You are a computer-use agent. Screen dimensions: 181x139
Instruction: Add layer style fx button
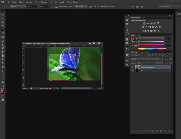click(x=149, y=131)
